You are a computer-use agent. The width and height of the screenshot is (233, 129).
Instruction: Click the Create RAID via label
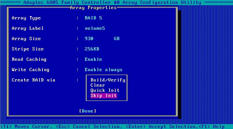click(x=33, y=80)
